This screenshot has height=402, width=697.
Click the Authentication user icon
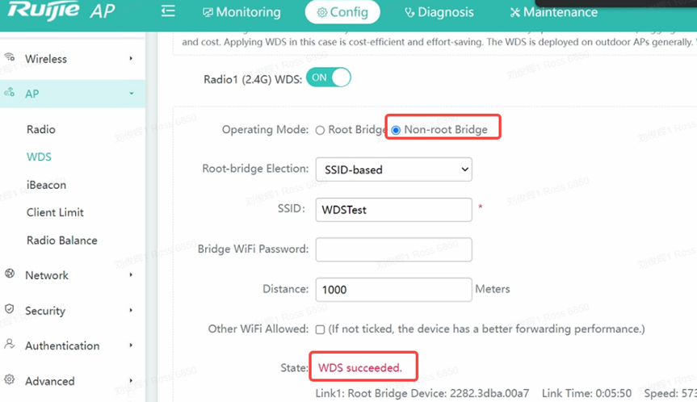[x=10, y=345]
